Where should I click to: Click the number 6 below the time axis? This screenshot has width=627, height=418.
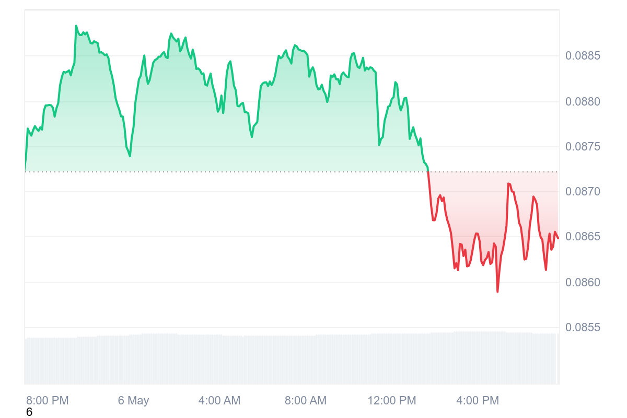click(29, 412)
